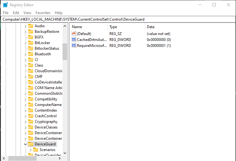Image resolution: width=236 pixels, height=161 pixels.
Task: Click the Registry Editor app icon
Action: pos(5,5)
